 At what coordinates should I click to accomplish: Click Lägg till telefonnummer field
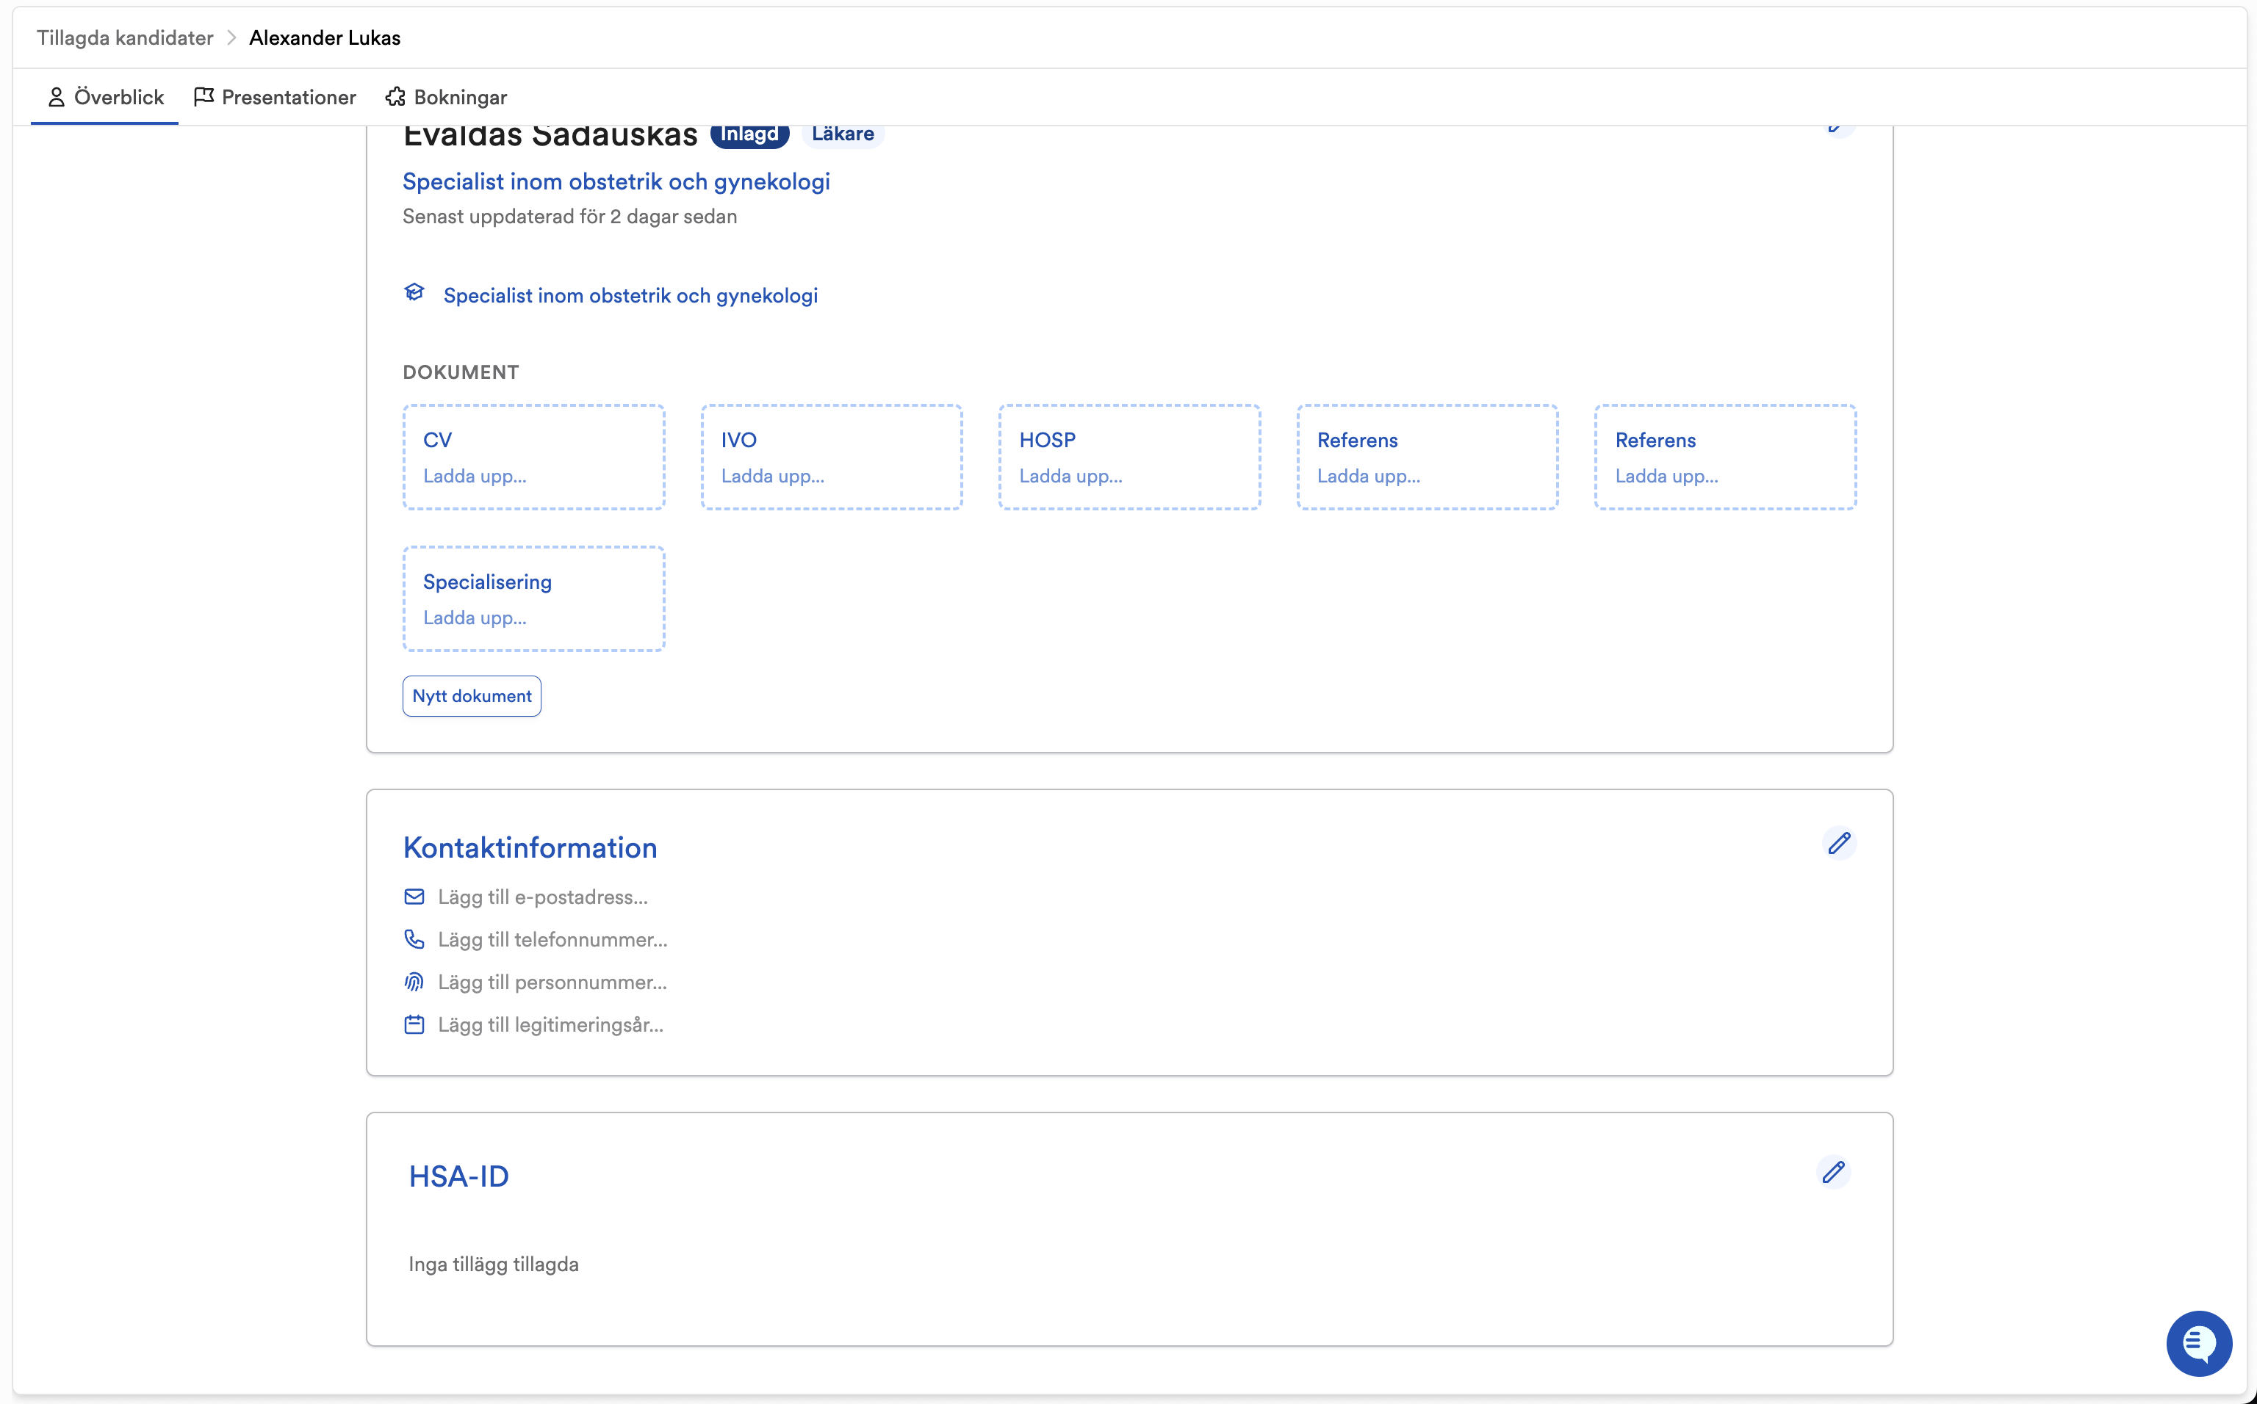552,940
